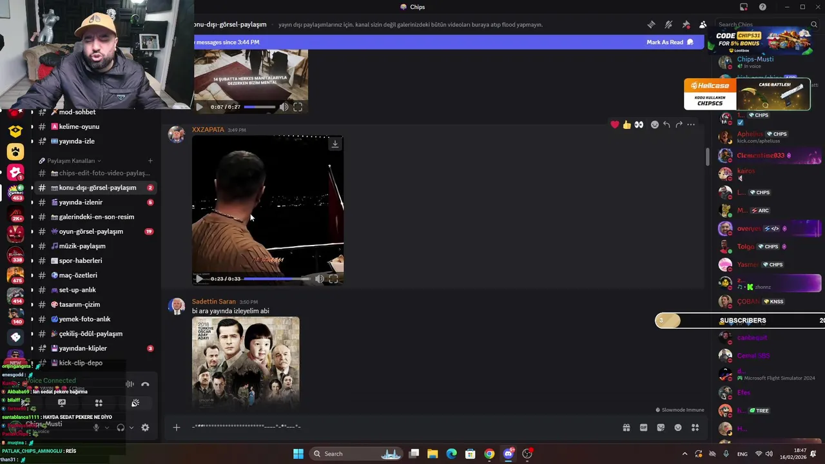Image resolution: width=825 pixels, height=464 pixels.
Task: Open more options on XXZAPATA message
Action: pos(691,124)
